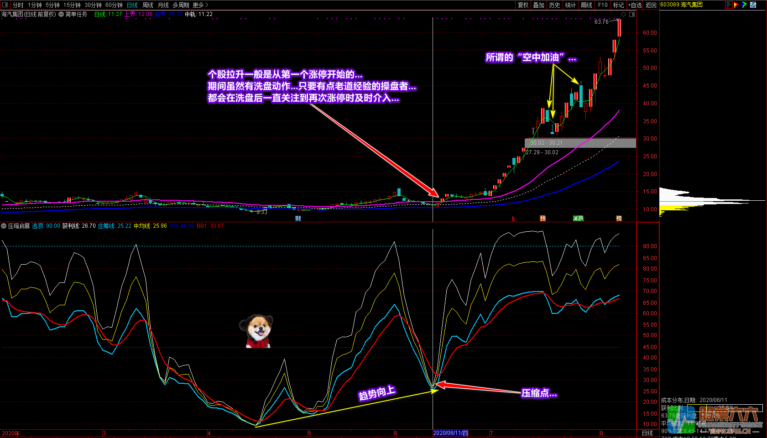The image size is (767, 438).
Task: Click the 画线 drawing button
Action: (x=587, y=5)
